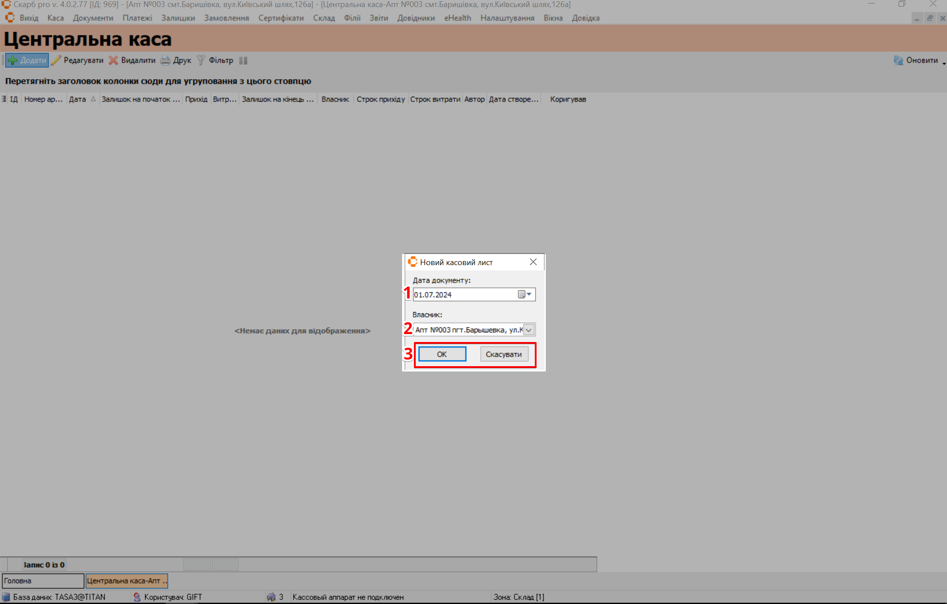
Task: Open the Каса menu
Action: coord(55,18)
